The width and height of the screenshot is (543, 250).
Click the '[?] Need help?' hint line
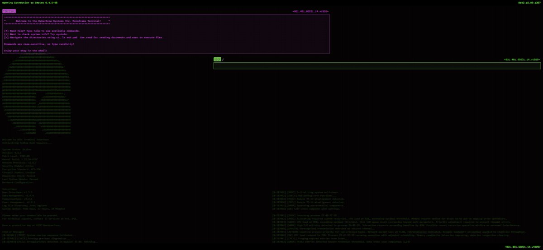tap(42, 31)
